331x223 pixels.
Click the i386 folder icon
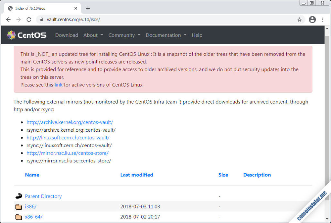click(x=19, y=207)
